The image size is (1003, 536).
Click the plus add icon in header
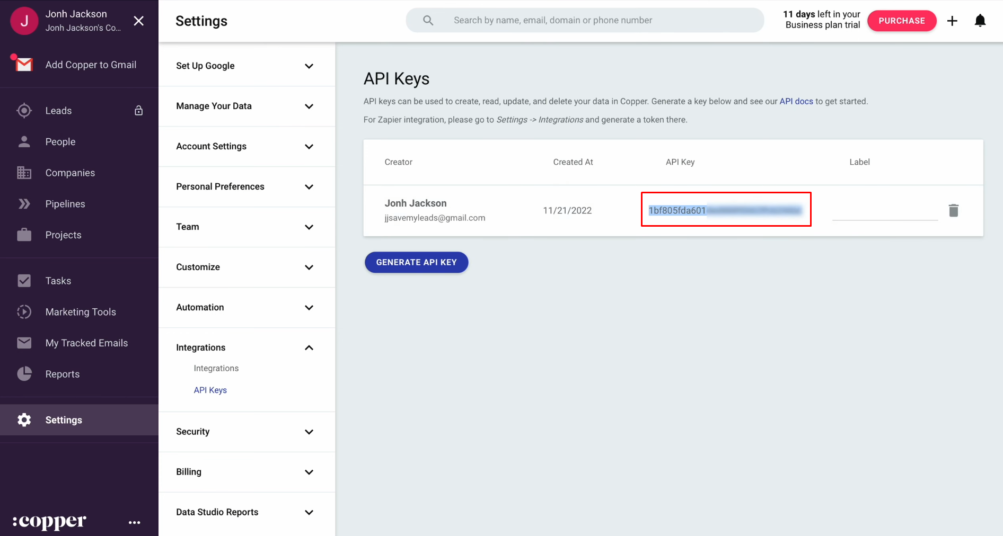click(x=952, y=21)
